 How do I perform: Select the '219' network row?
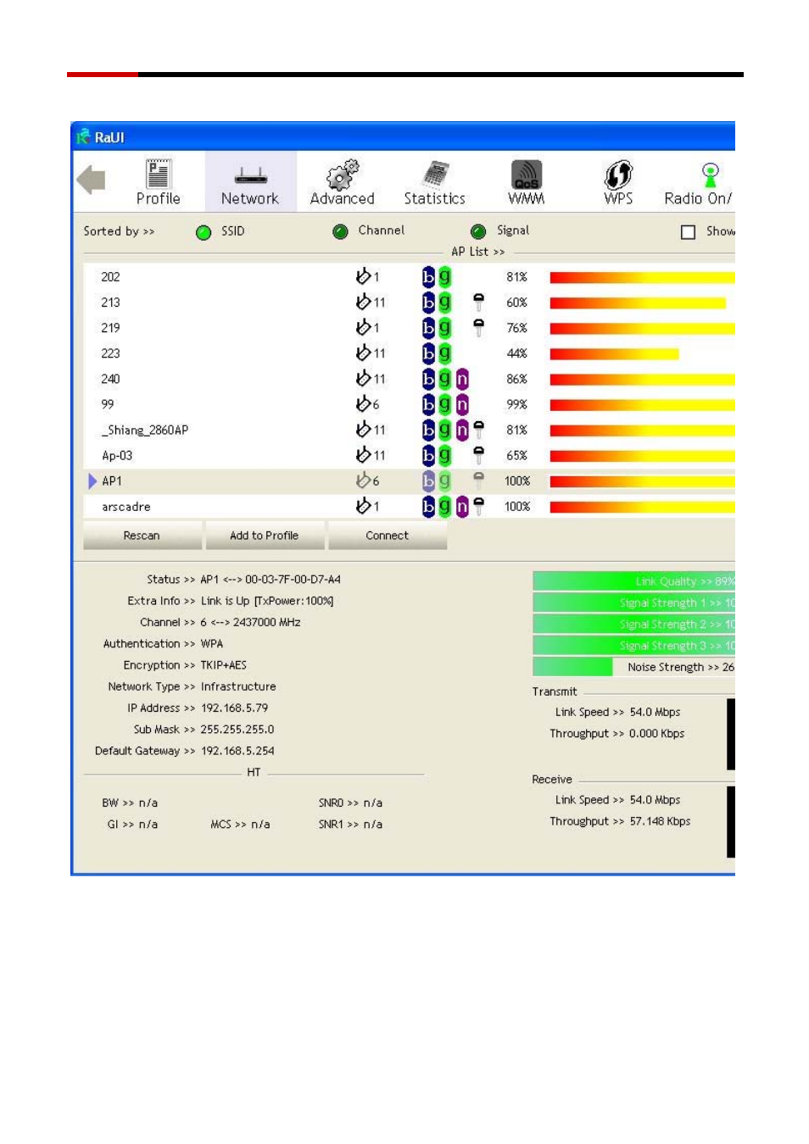pos(410,327)
